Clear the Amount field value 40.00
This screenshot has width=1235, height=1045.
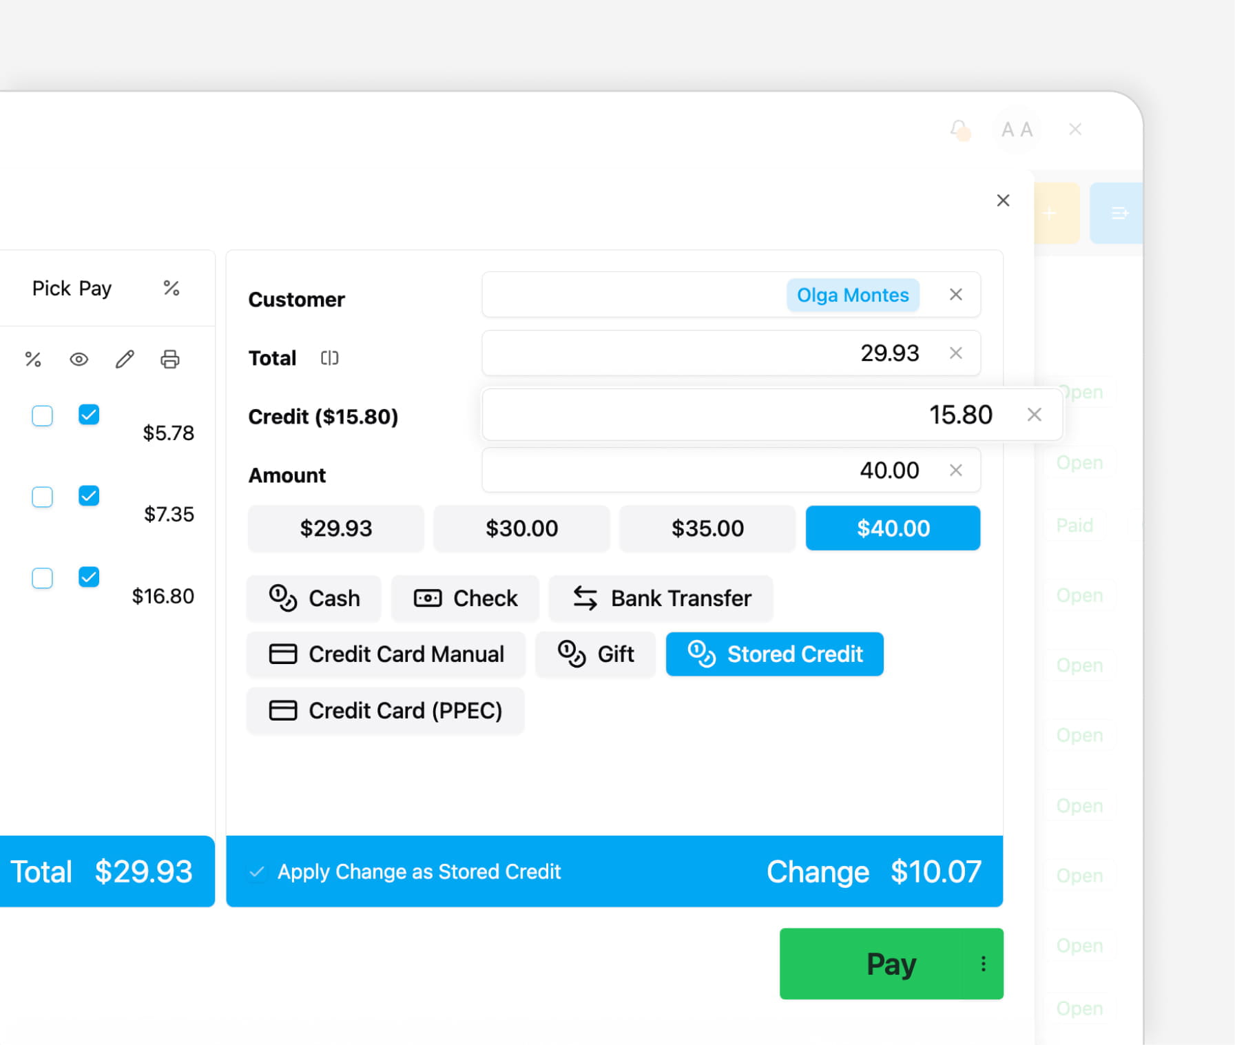pos(955,470)
